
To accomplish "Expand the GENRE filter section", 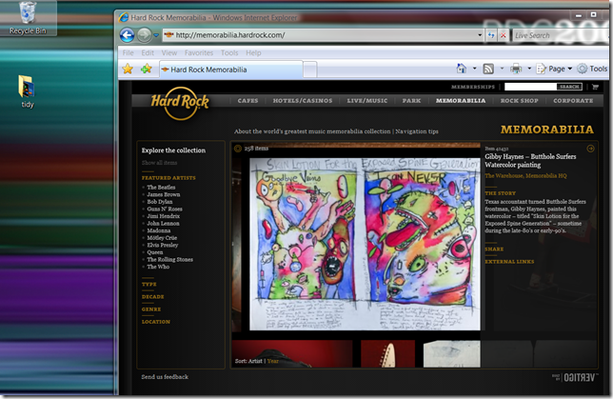I will (151, 309).
